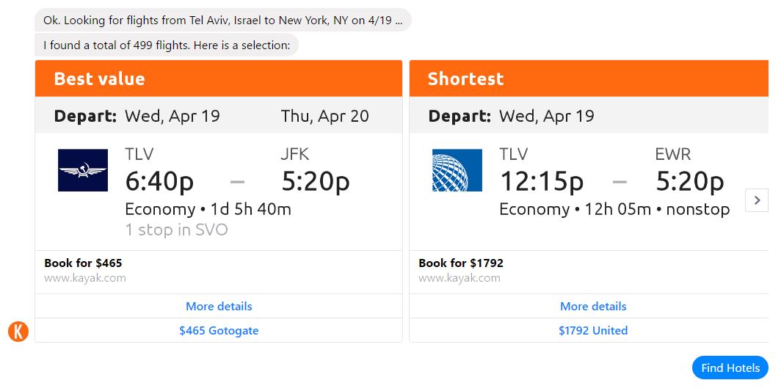Image resolution: width=781 pixels, height=391 pixels.
Task: Select the $465 Gotogate booking option
Action: pos(219,330)
